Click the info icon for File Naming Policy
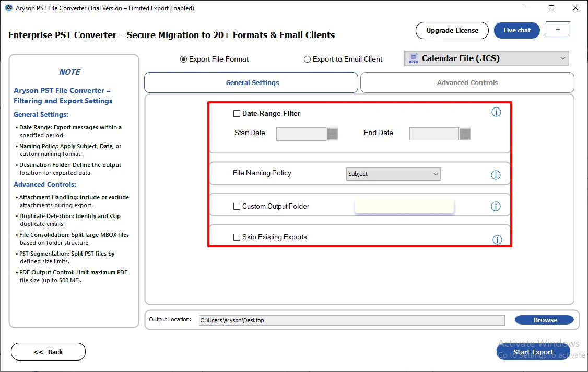The height and width of the screenshot is (372, 588). point(496,175)
